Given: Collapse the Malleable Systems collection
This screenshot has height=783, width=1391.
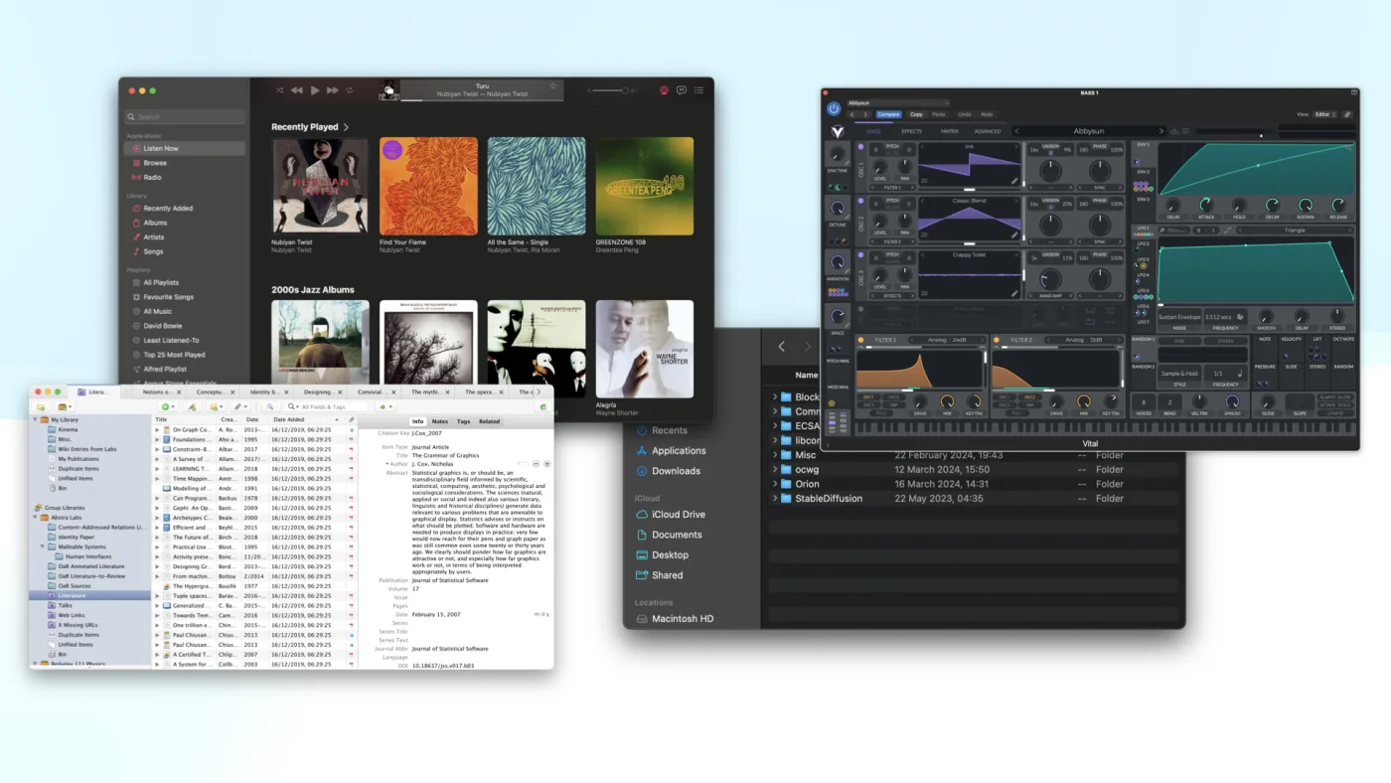Looking at the screenshot, I should (44, 547).
